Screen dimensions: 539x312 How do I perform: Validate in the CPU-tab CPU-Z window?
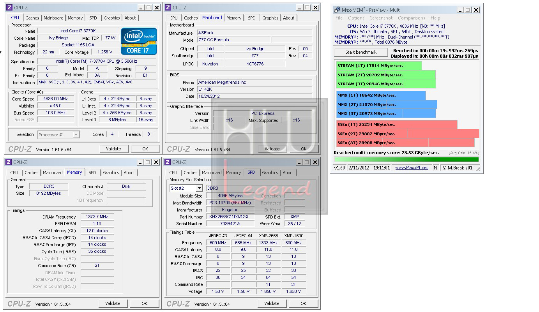[x=113, y=149]
